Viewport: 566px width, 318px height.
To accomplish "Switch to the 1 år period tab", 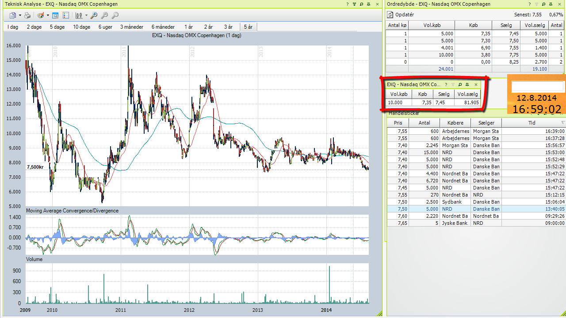I will tap(189, 27).
